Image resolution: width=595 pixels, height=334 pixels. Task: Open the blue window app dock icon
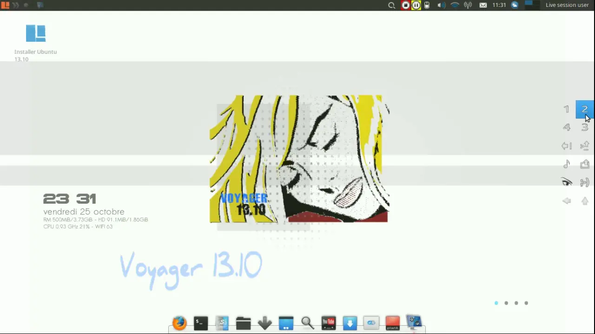click(x=286, y=323)
